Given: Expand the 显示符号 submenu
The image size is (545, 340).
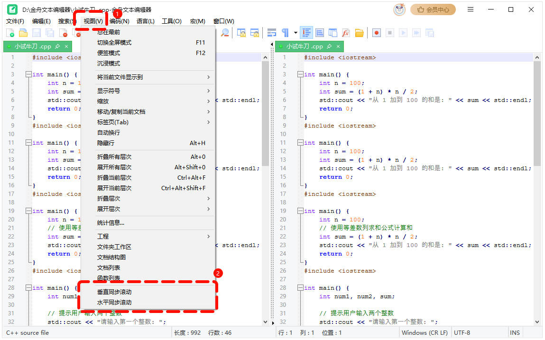Looking at the screenshot, I should point(148,91).
